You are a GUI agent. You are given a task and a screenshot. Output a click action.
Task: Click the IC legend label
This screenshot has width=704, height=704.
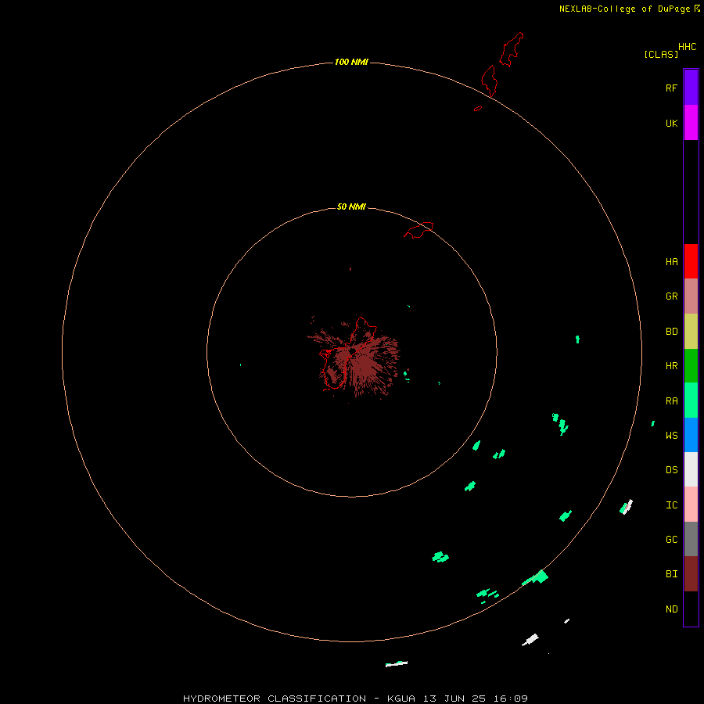click(671, 505)
